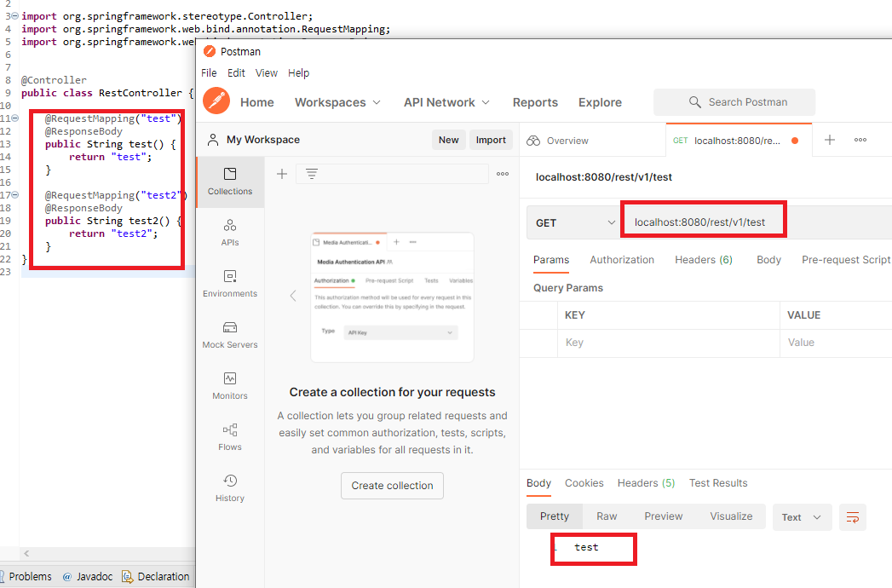Viewport: 892px width, 588px height.
Task: Open the Edit menu in Postman
Action: pyautogui.click(x=236, y=72)
